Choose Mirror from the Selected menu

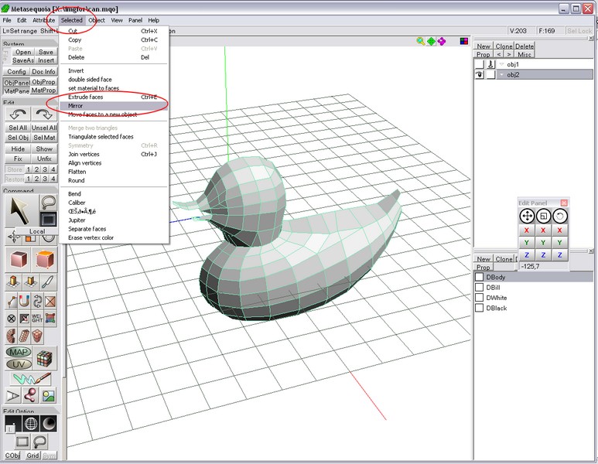coord(76,106)
